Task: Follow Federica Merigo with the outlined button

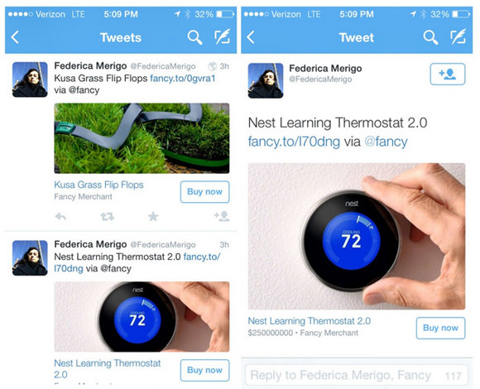Action: click(x=448, y=74)
